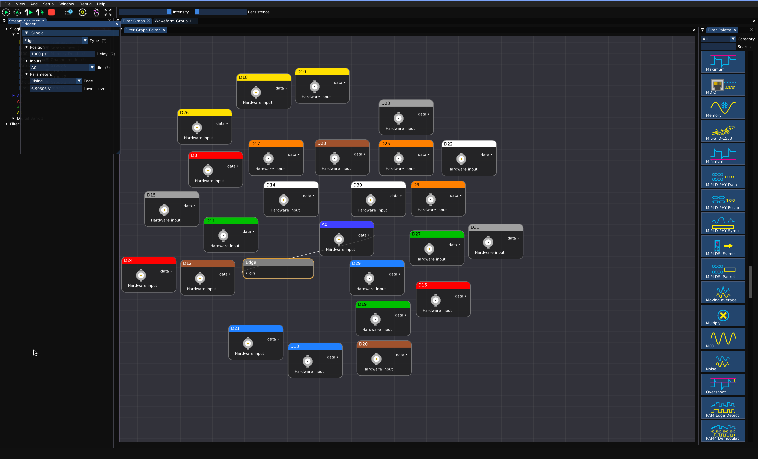Image resolution: width=758 pixels, height=459 pixels.
Task: Open the trigger Type dropdown set to Edge
Action: click(56, 41)
